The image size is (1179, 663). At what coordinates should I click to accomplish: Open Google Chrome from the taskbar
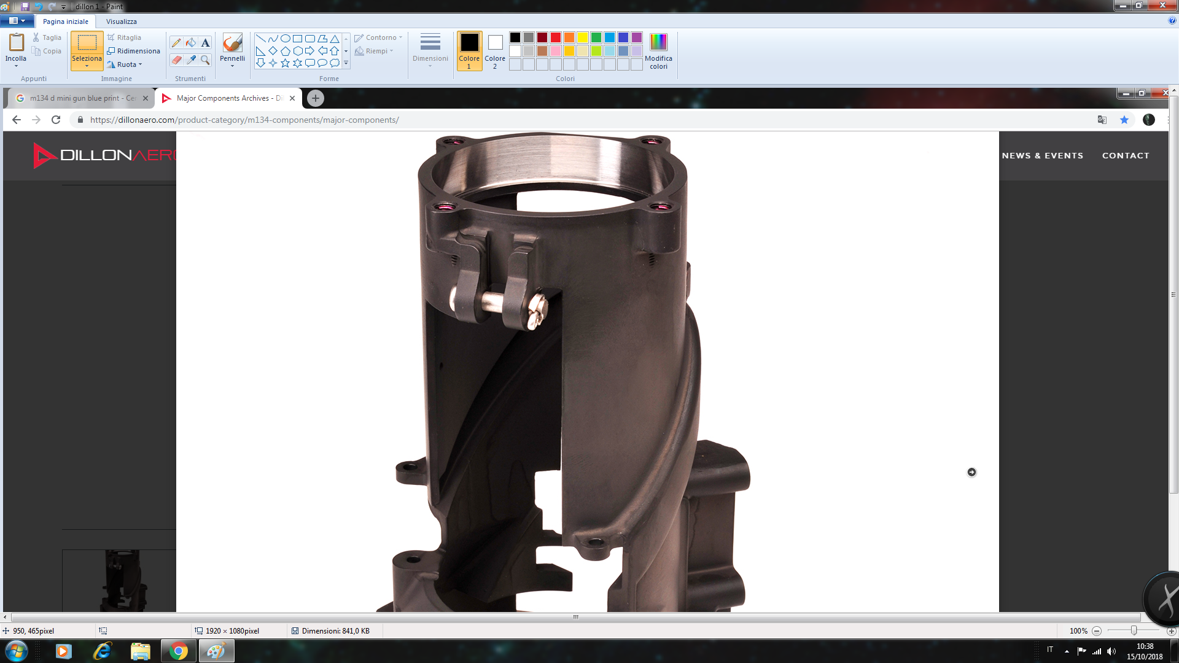(179, 651)
